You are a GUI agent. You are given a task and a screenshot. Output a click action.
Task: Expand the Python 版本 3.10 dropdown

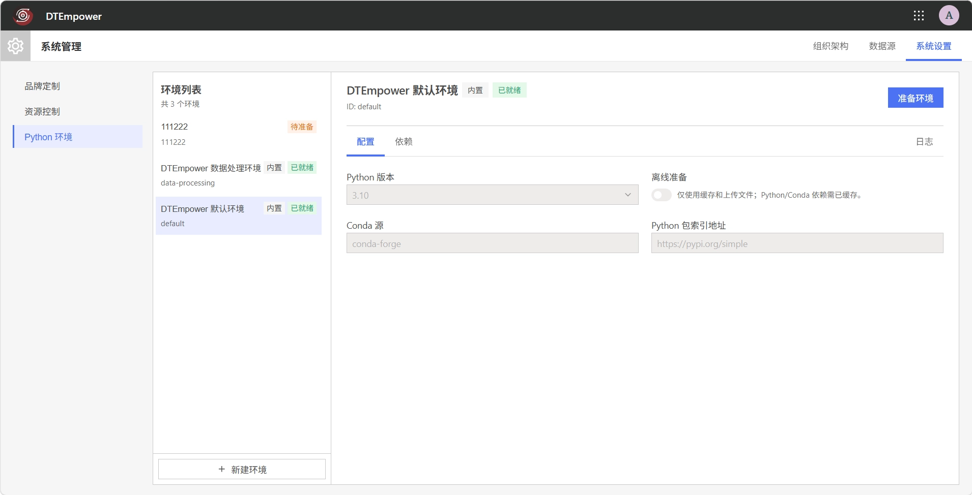tap(492, 195)
